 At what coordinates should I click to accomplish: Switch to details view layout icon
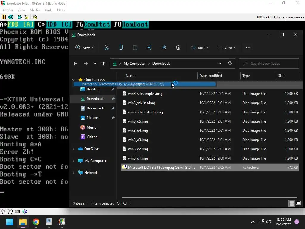pos(292,203)
